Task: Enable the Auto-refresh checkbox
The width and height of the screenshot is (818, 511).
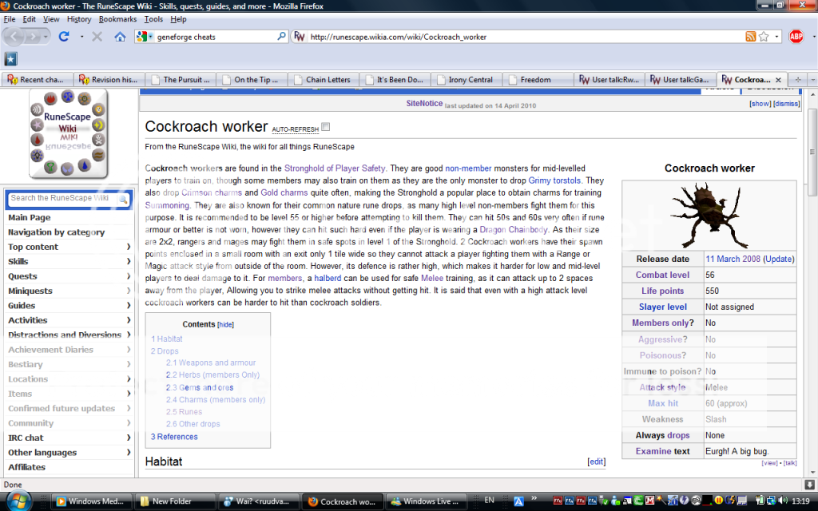Action: point(325,128)
